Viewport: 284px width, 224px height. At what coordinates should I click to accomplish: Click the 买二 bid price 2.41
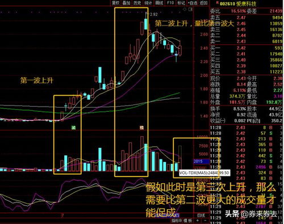[x=241, y=54]
